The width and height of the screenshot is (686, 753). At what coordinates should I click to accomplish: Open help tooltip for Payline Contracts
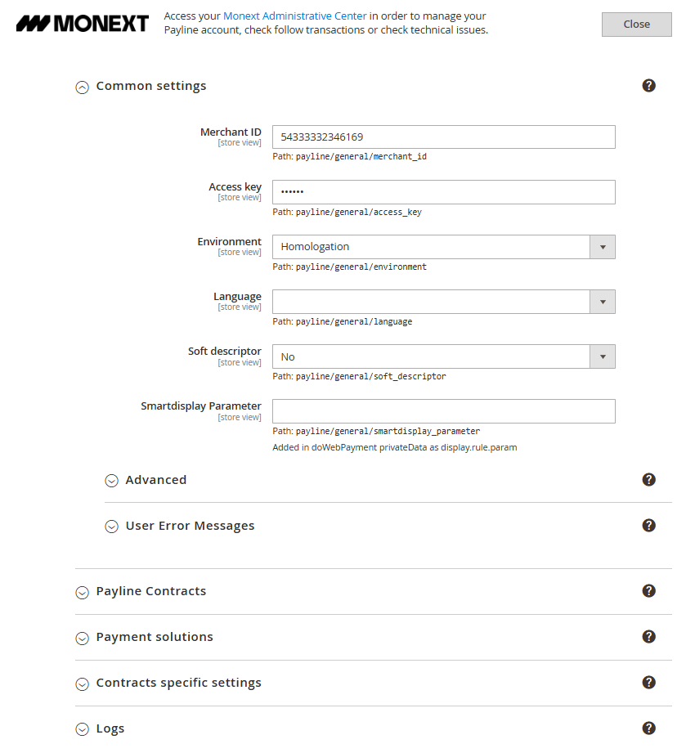(648, 591)
